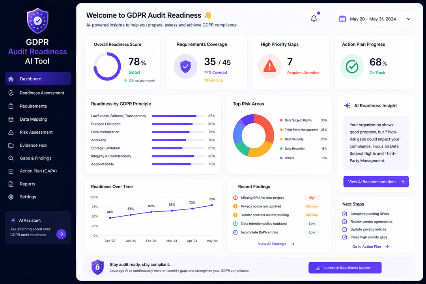Click the 48% Dec '23 point on chart
426x284 pixels.
tap(110, 218)
